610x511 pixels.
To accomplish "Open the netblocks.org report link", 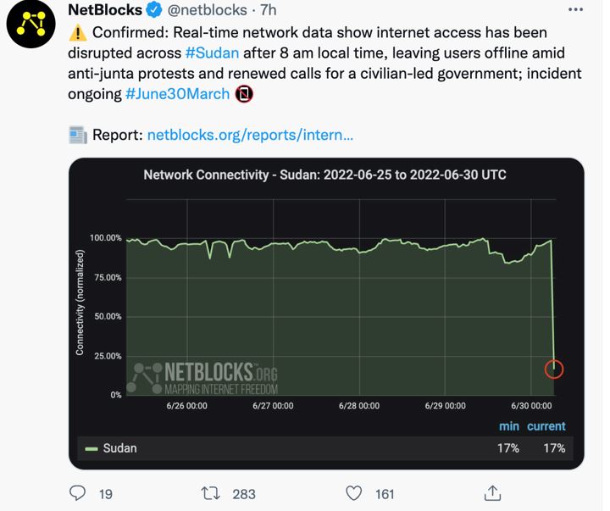I will pyautogui.click(x=250, y=134).
